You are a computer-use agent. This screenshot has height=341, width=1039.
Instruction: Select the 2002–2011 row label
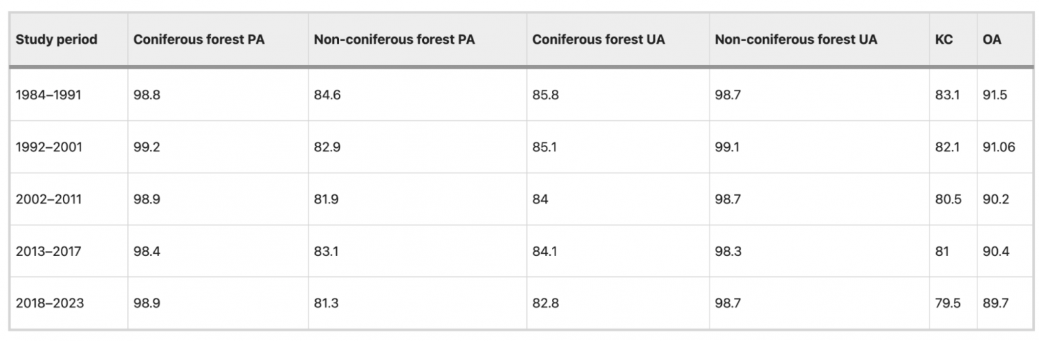click(49, 199)
